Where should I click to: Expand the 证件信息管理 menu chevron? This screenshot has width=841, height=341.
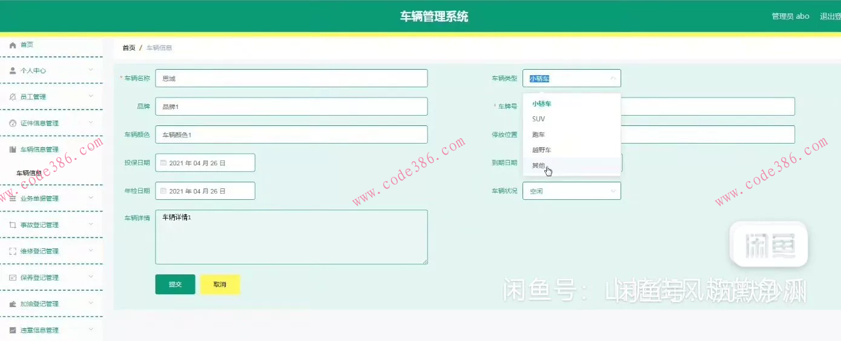click(91, 122)
